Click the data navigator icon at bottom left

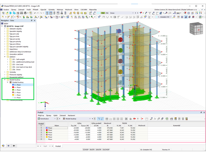click(x=3, y=146)
